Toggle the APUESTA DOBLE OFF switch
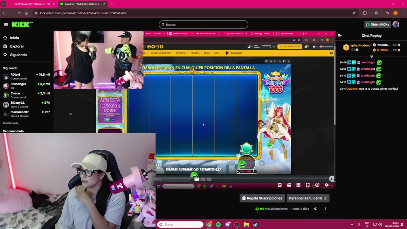 (110, 120)
